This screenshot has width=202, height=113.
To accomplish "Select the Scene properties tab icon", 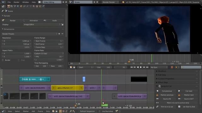I will point(15,6).
